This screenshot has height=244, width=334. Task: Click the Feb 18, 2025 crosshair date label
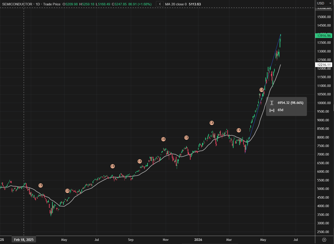pos(23,240)
